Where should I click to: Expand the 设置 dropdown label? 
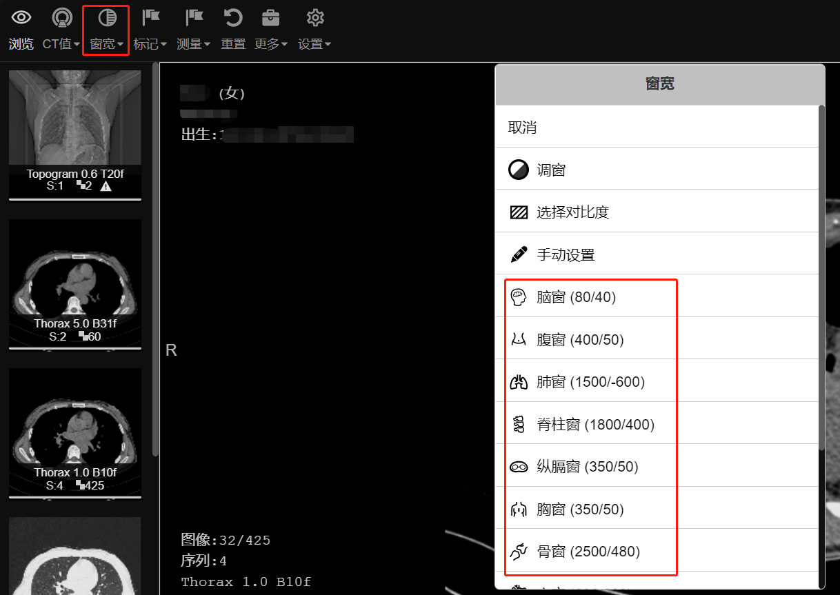pos(314,44)
